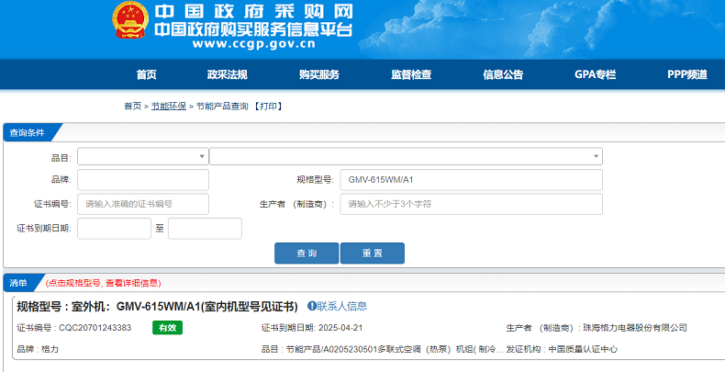725x372 pixels.
Task: Open the 政采法规 menu item
Action: 227,74
